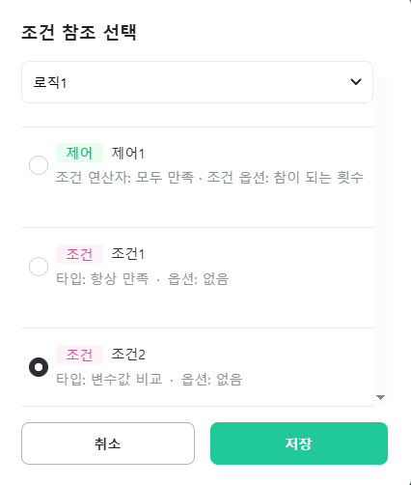
Task: Open the 로직1 dropdown
Action: click(x=197, y=82)
